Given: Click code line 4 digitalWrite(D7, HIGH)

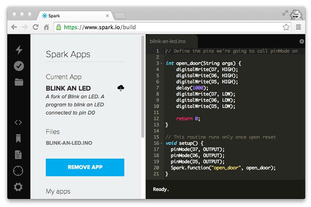Looking at the screenshot, I should pos(207,69).
